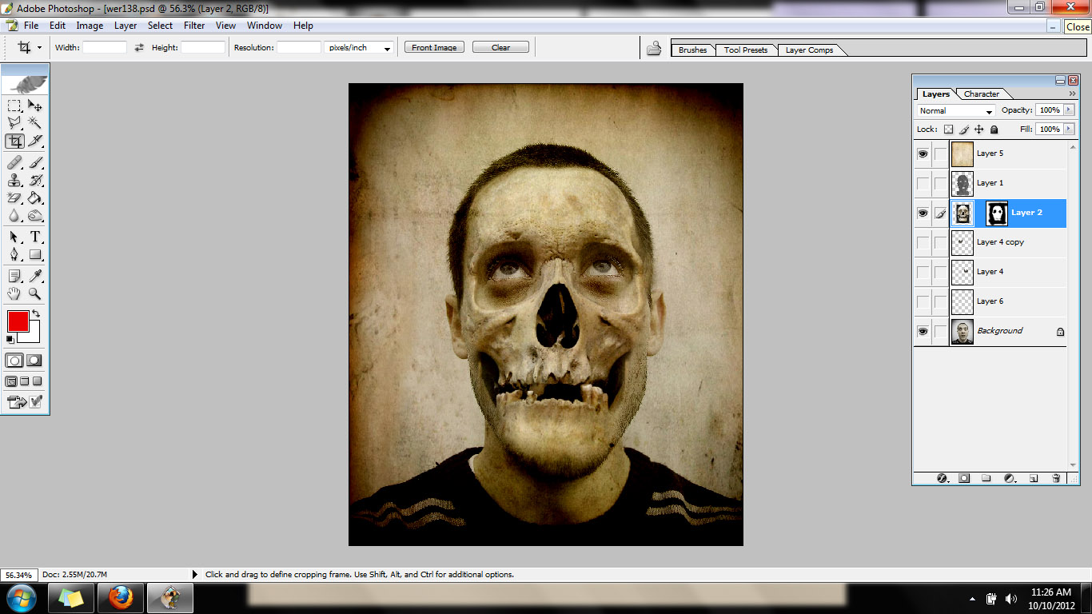Hide Layer 5 visibility eye
This screenshot has width=1092, height=614.
[x=923, y=153]
